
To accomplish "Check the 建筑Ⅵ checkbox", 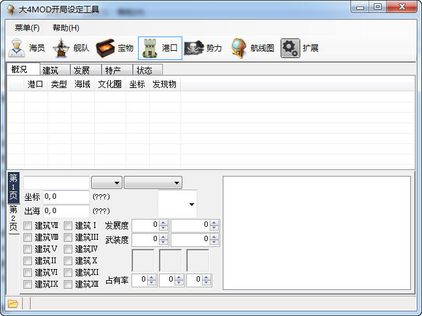I will click(x=28, y=272).
